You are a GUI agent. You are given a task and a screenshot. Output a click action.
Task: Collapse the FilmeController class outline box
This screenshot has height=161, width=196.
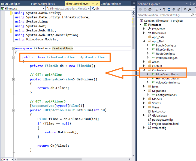point(13,57)
